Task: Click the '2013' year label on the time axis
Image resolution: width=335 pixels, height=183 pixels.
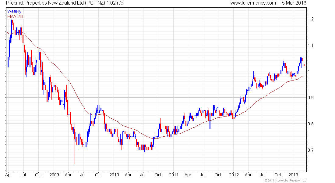Action: [x=293, y=175]
